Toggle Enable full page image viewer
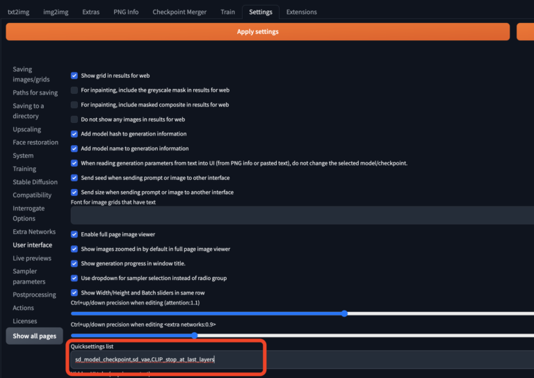The image size is (534, 378). (x=74, y=234)
